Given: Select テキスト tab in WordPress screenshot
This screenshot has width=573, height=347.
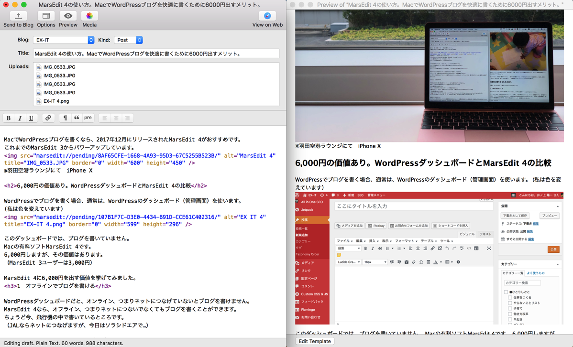Looking at the screenshot, I should tap(485, 234).
